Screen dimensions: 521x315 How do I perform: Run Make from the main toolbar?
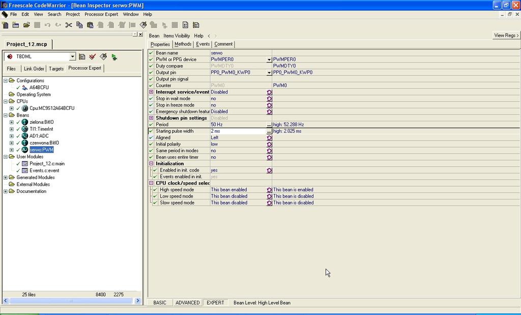143,25
